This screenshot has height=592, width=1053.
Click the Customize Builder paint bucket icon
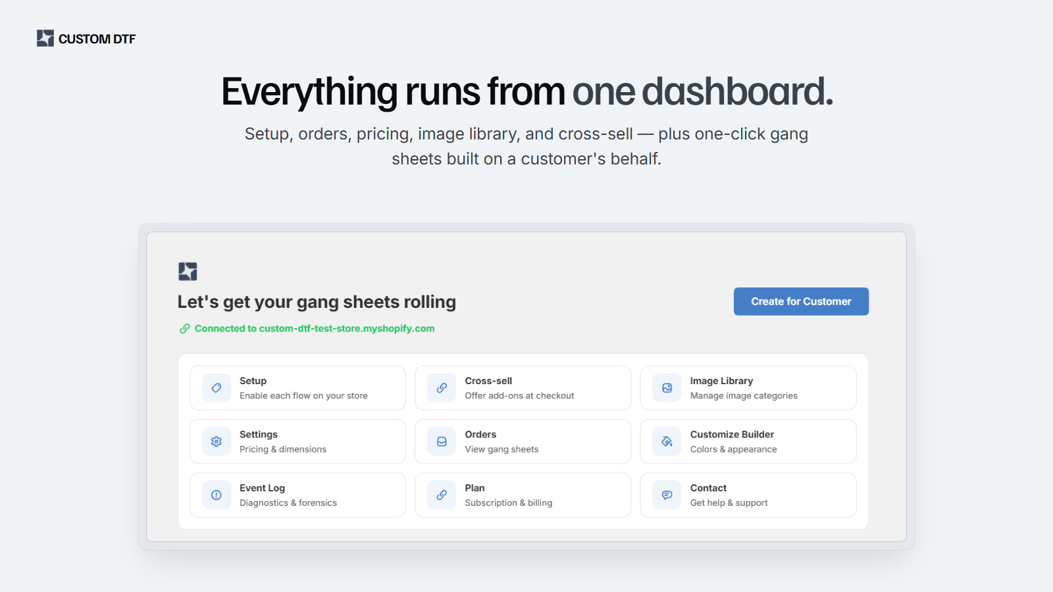[667, 441]
